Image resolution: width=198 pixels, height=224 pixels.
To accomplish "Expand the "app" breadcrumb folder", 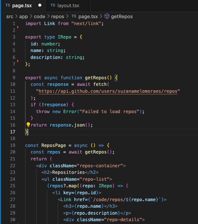I will (x=24, y=16).
